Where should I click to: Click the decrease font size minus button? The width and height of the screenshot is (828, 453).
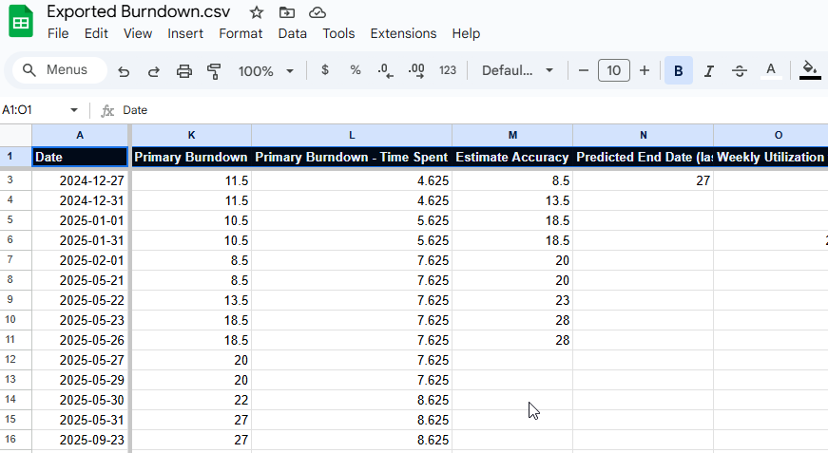click(583, 70)
